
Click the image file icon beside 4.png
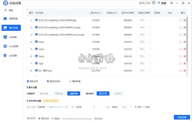coord(36,42)
